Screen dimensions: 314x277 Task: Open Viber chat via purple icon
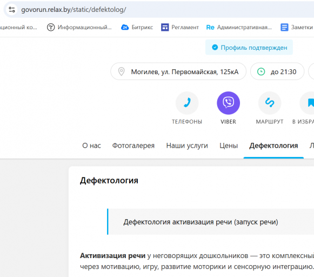pyautogui.click(x=228, y=103)
